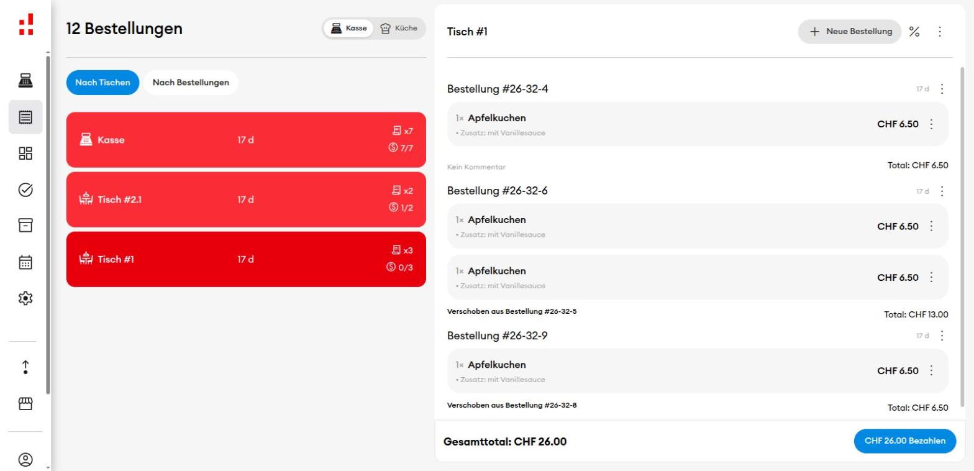The width and height of the screenshot is (974, 471).
Task: Open options menu for Bestellung #26-32-4
Action: pyautogui.click(x=942, y=89)
